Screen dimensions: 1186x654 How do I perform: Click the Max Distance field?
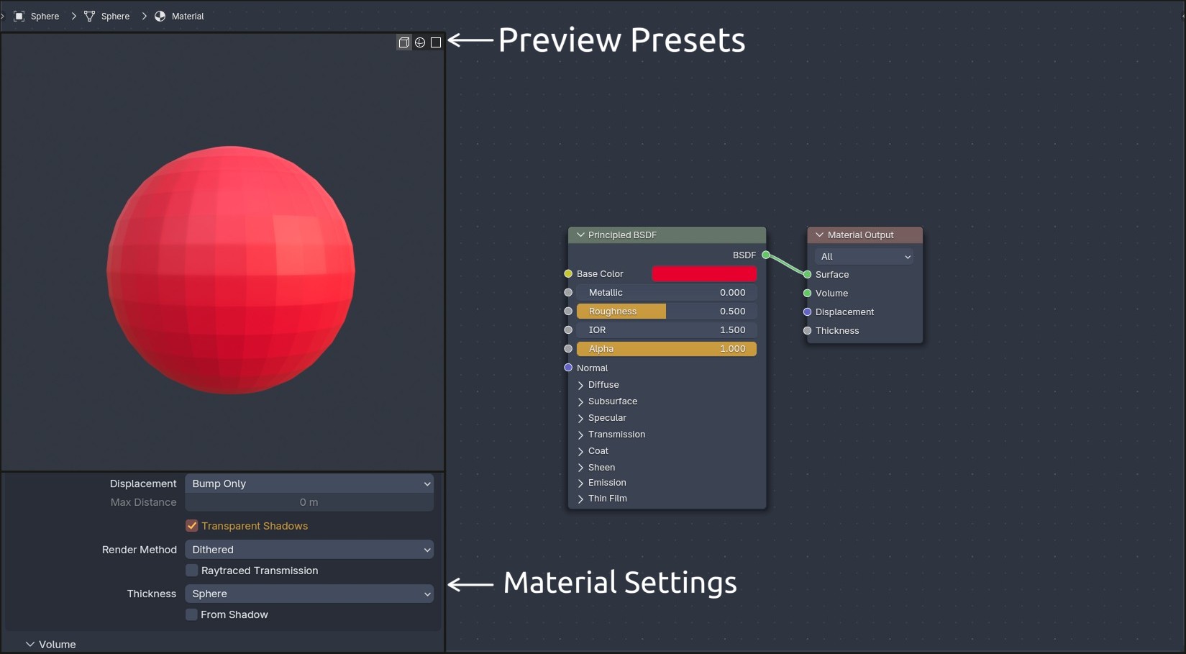click(x=309, y=502)
